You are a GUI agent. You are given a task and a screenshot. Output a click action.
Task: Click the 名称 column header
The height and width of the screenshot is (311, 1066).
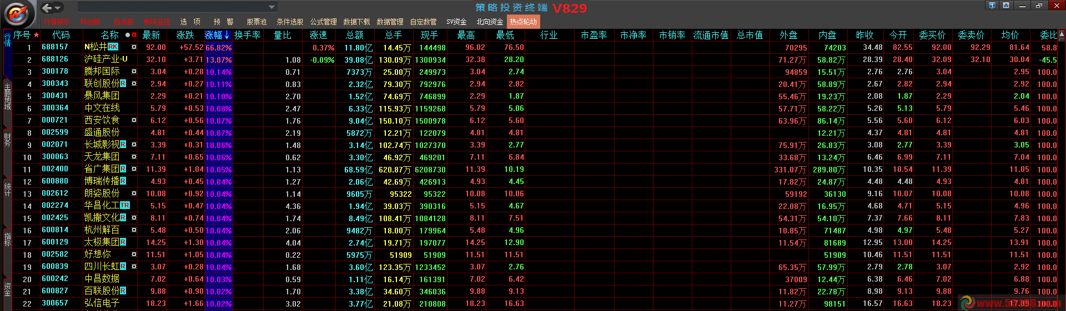point(110,35)
